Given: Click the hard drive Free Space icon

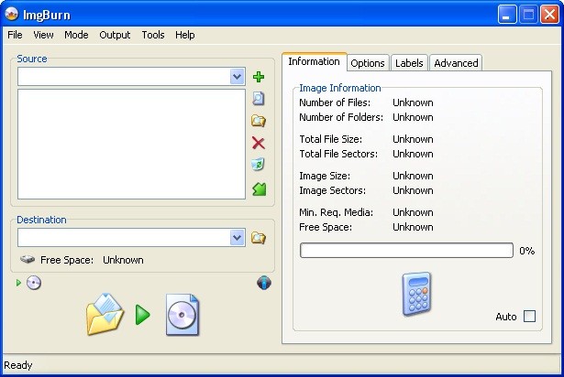Looking at the screenshot, I should click(x=28, y=259).
